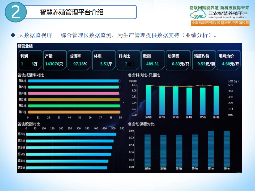255x191 pixels.
Task: Select the 毛鸡均价 4.68元/斤 card
Action: tap(229, 60)
